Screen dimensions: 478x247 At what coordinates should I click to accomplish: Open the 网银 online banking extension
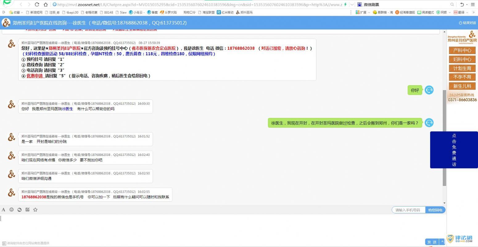coord(441,12)
